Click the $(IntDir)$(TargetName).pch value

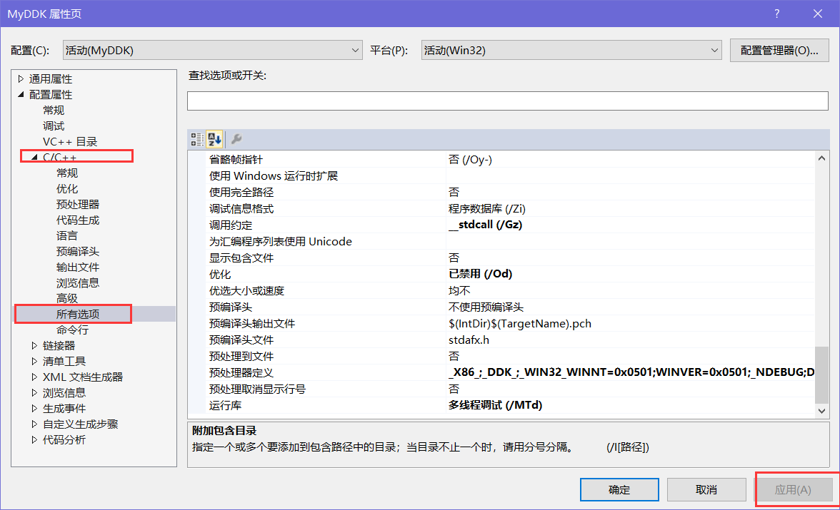point(520,324)
